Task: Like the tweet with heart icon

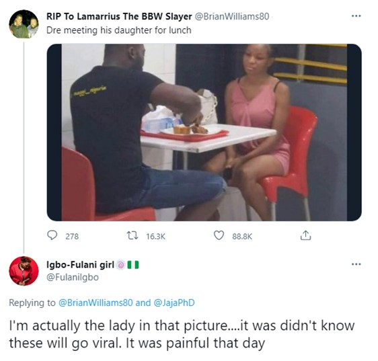Action: (x=219, y=235)
